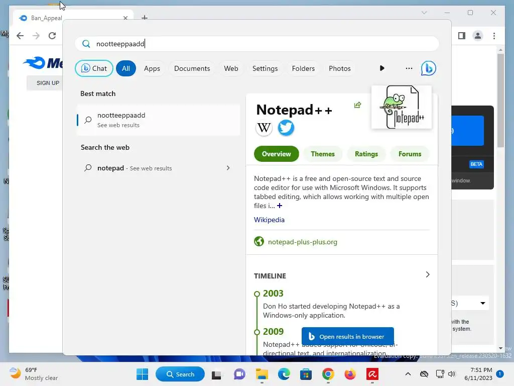Switch to the Forums tab

[x=410, y=154]
